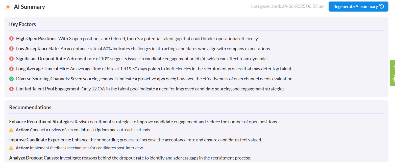Click the green check icon beside Diverse Sourcing Channels
This screenshot has height=162, width=395.
[x=11, y=79]
